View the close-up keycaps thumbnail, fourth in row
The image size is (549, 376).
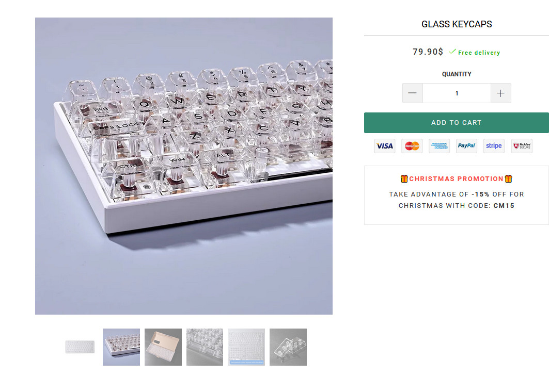point(205,347)
